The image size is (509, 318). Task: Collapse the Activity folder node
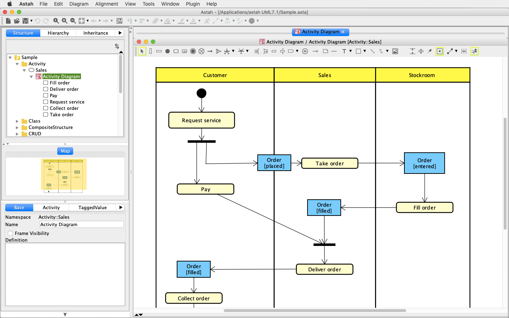pos(17,64)
